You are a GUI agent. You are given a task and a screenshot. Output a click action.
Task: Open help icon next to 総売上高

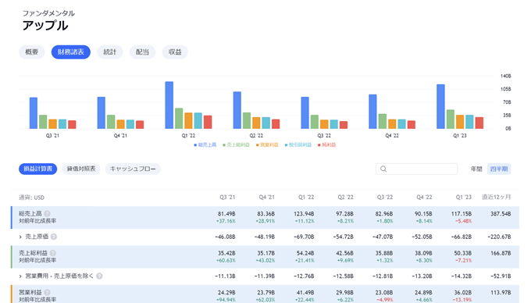click(x=47, y=214)
